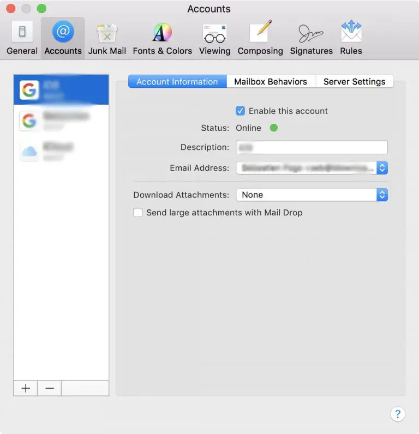
Task: Open Download Attachments dropdown set to None
Action: (x=312, y=195)
